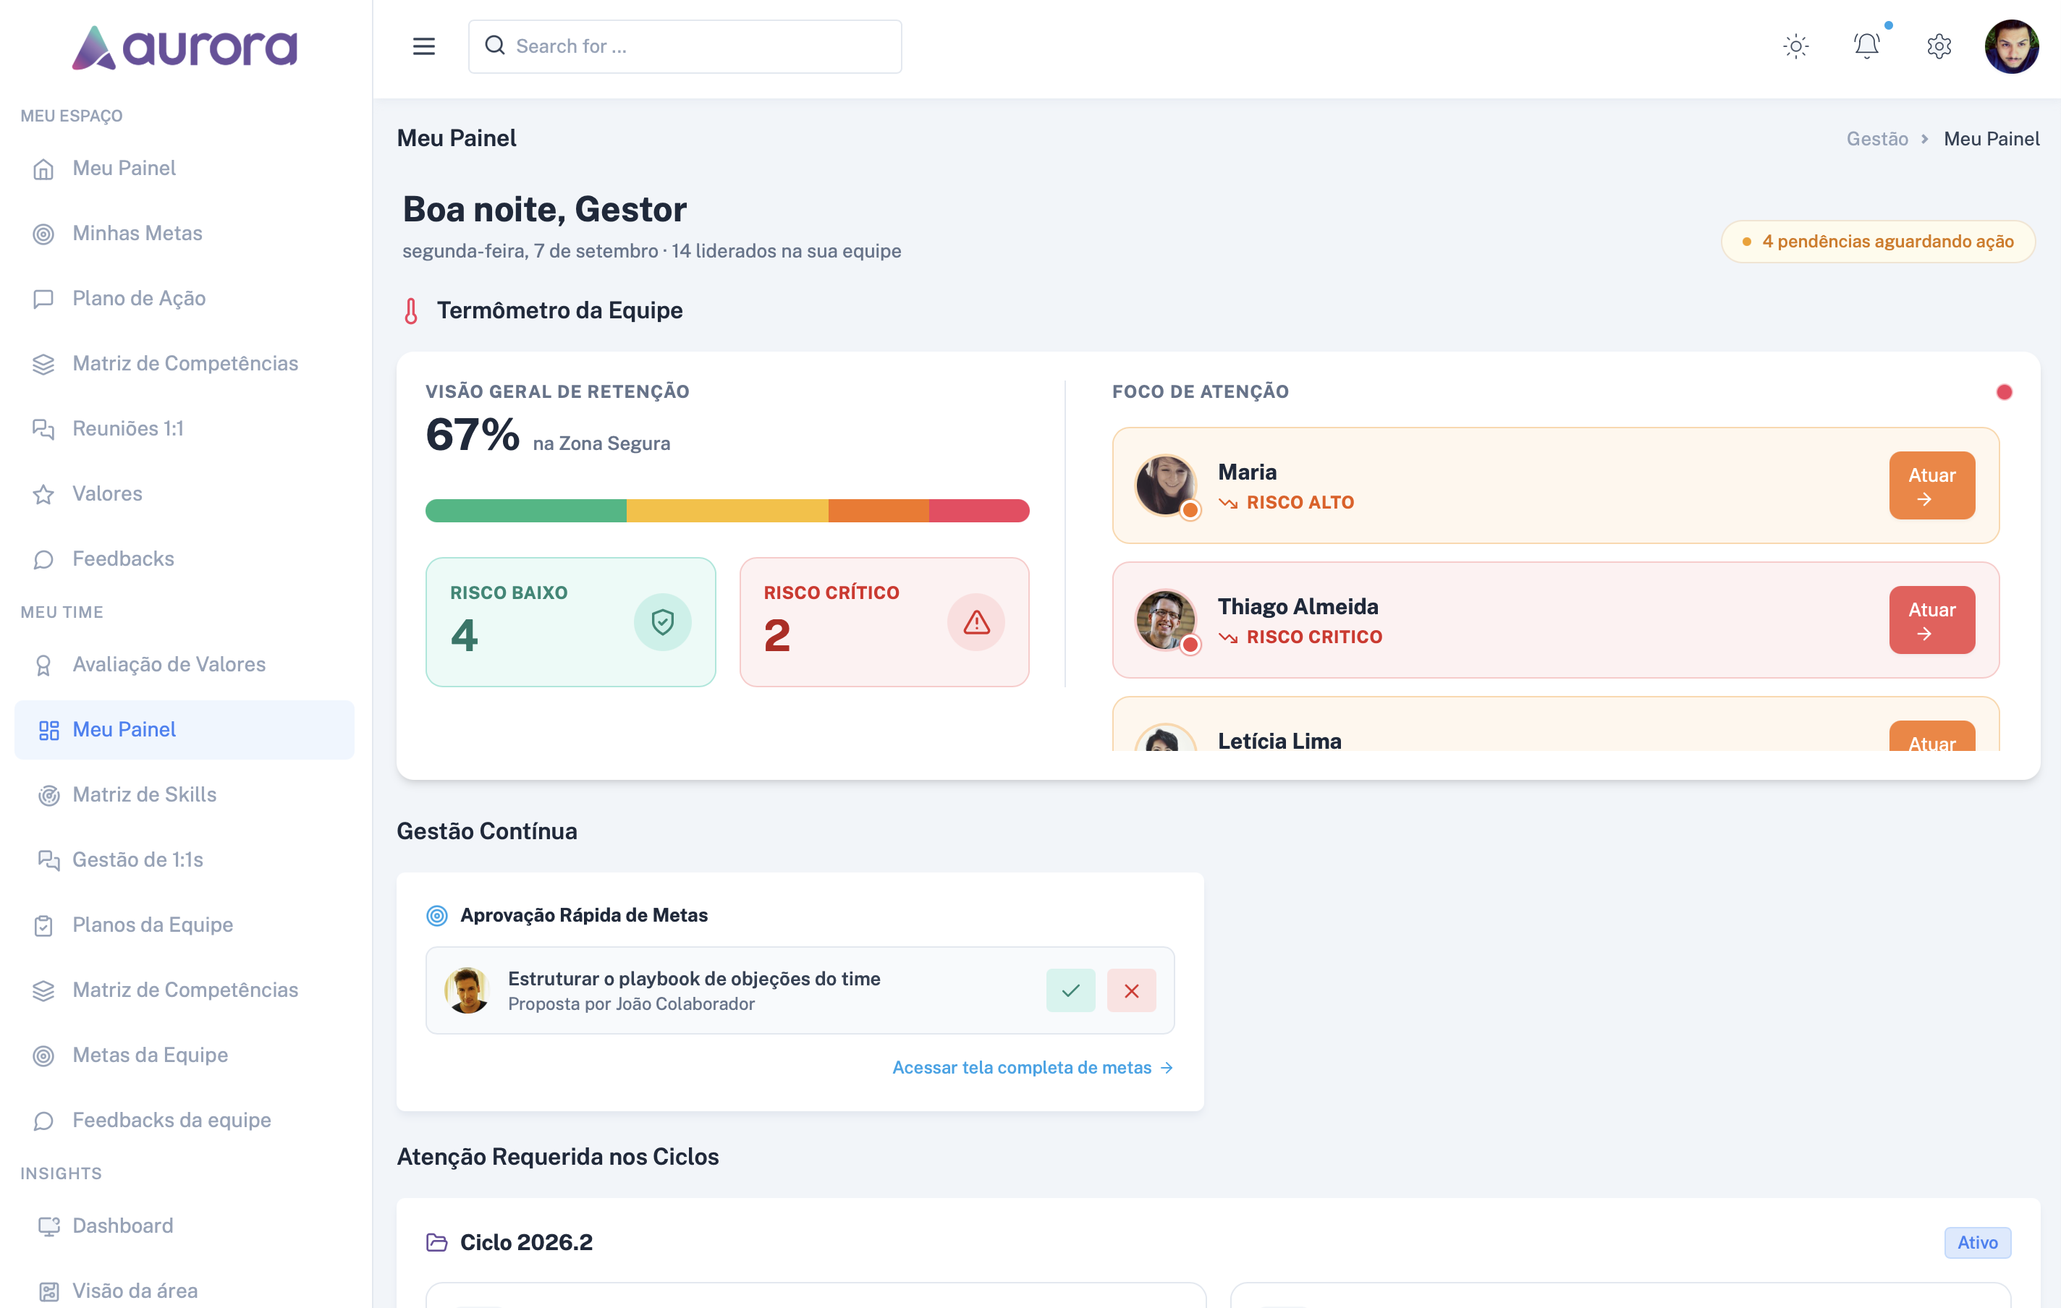The image size is (2061, 1308).
Task: Click Atuar button for Maria
Action: [1931, 485]
